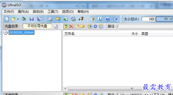Rename the selected image item
The image size is (173, 95).
[x=82, y=26]
